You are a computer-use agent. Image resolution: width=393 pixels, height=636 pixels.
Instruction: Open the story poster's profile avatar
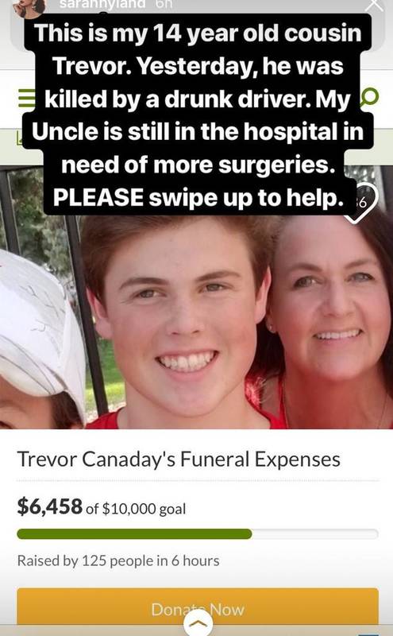coord(29,8)
